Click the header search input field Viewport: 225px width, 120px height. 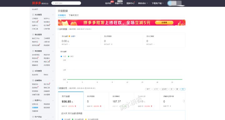click(x=66, y=3)
